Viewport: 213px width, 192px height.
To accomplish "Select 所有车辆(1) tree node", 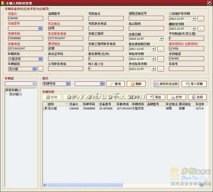I will (x=13, y=90).
